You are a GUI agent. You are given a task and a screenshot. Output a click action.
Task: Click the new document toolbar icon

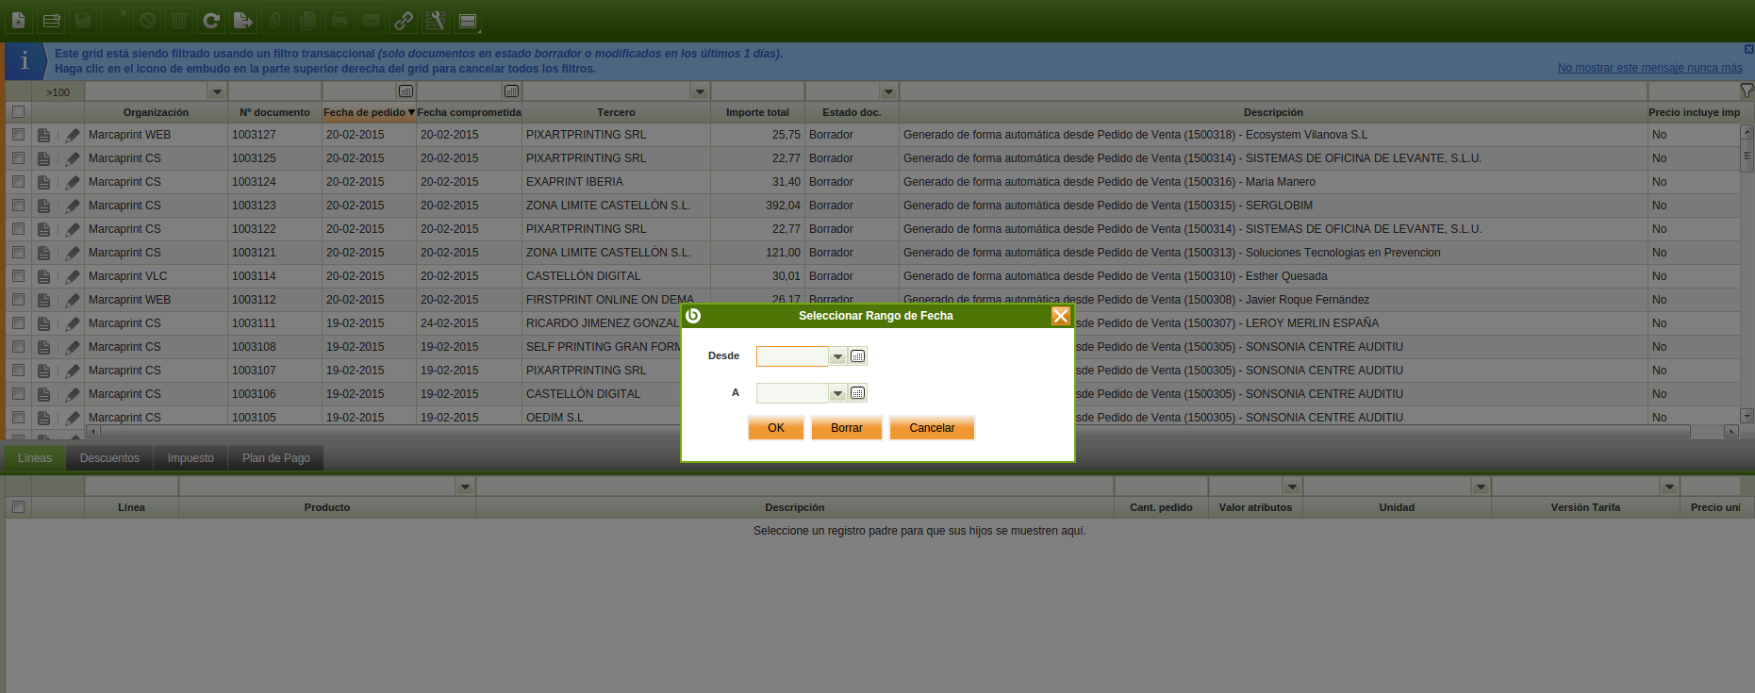click(x=19, y=20)
